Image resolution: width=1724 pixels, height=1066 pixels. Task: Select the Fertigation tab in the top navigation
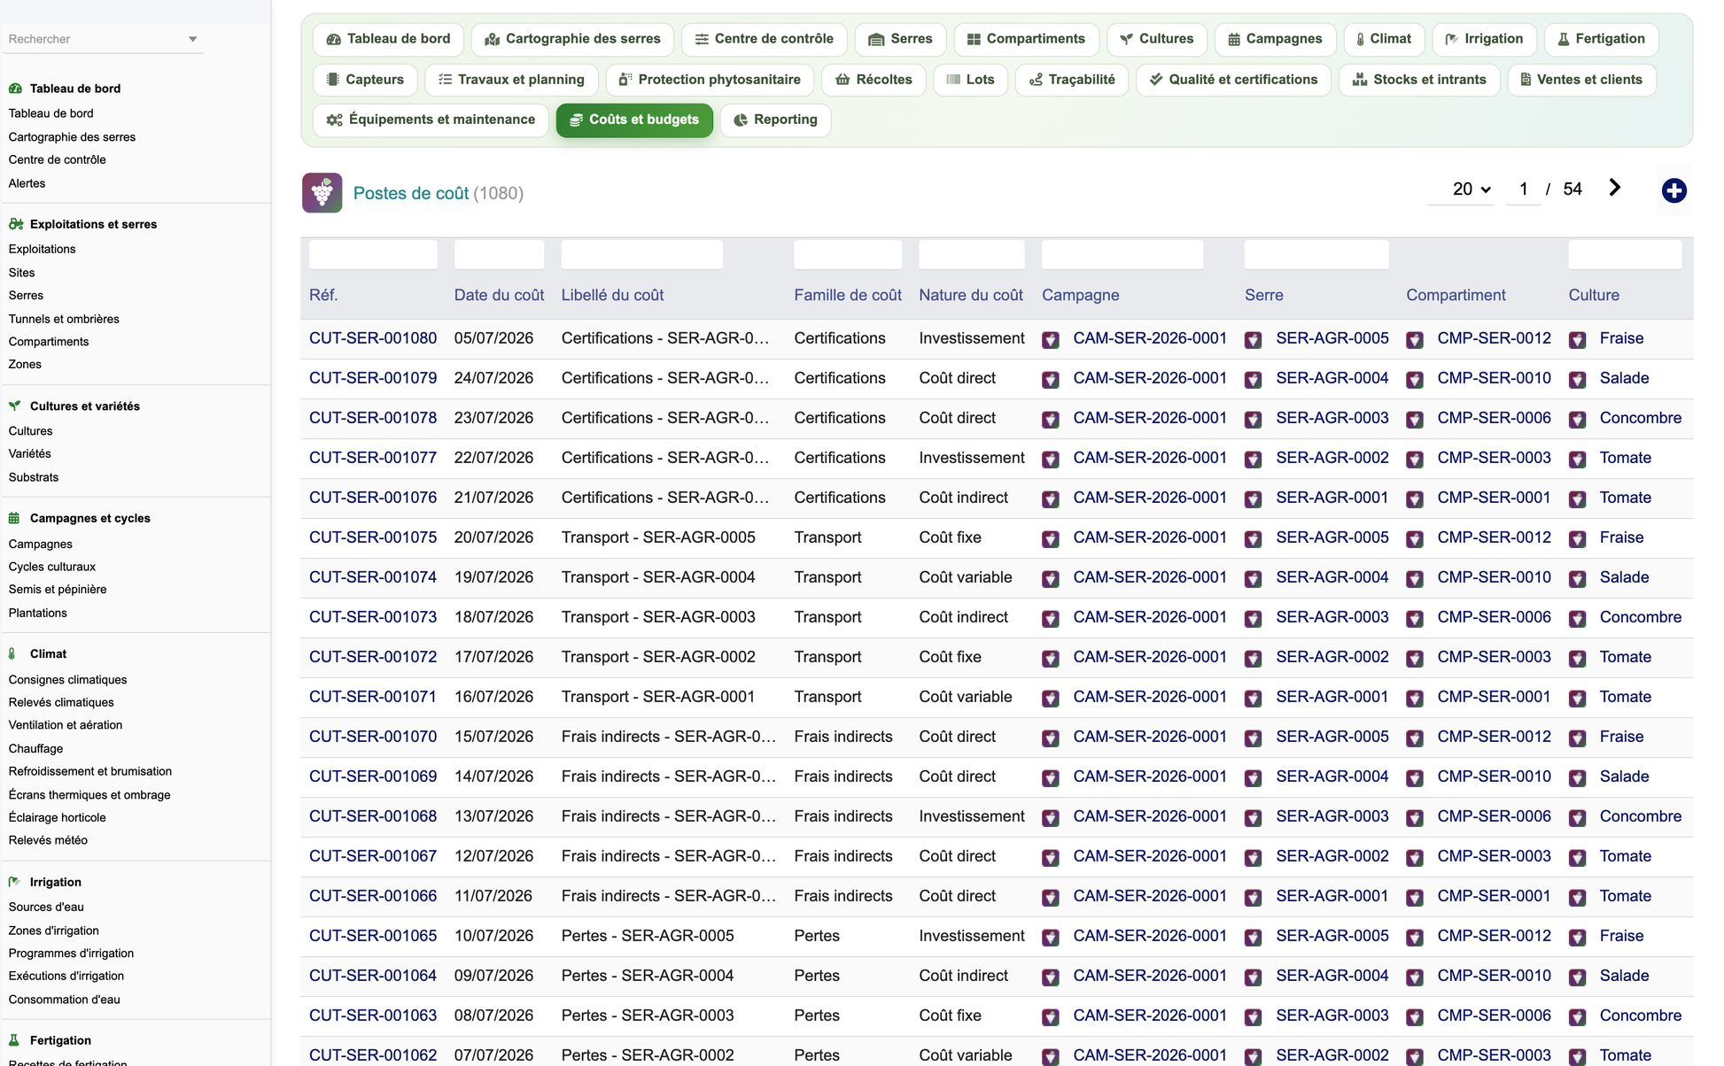point(1601,39)
